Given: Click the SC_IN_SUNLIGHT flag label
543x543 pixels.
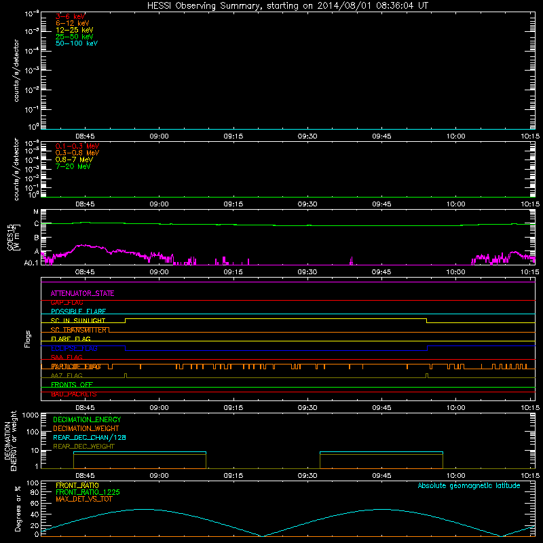Looking at the screenshot, I should [x=78, y=320].
